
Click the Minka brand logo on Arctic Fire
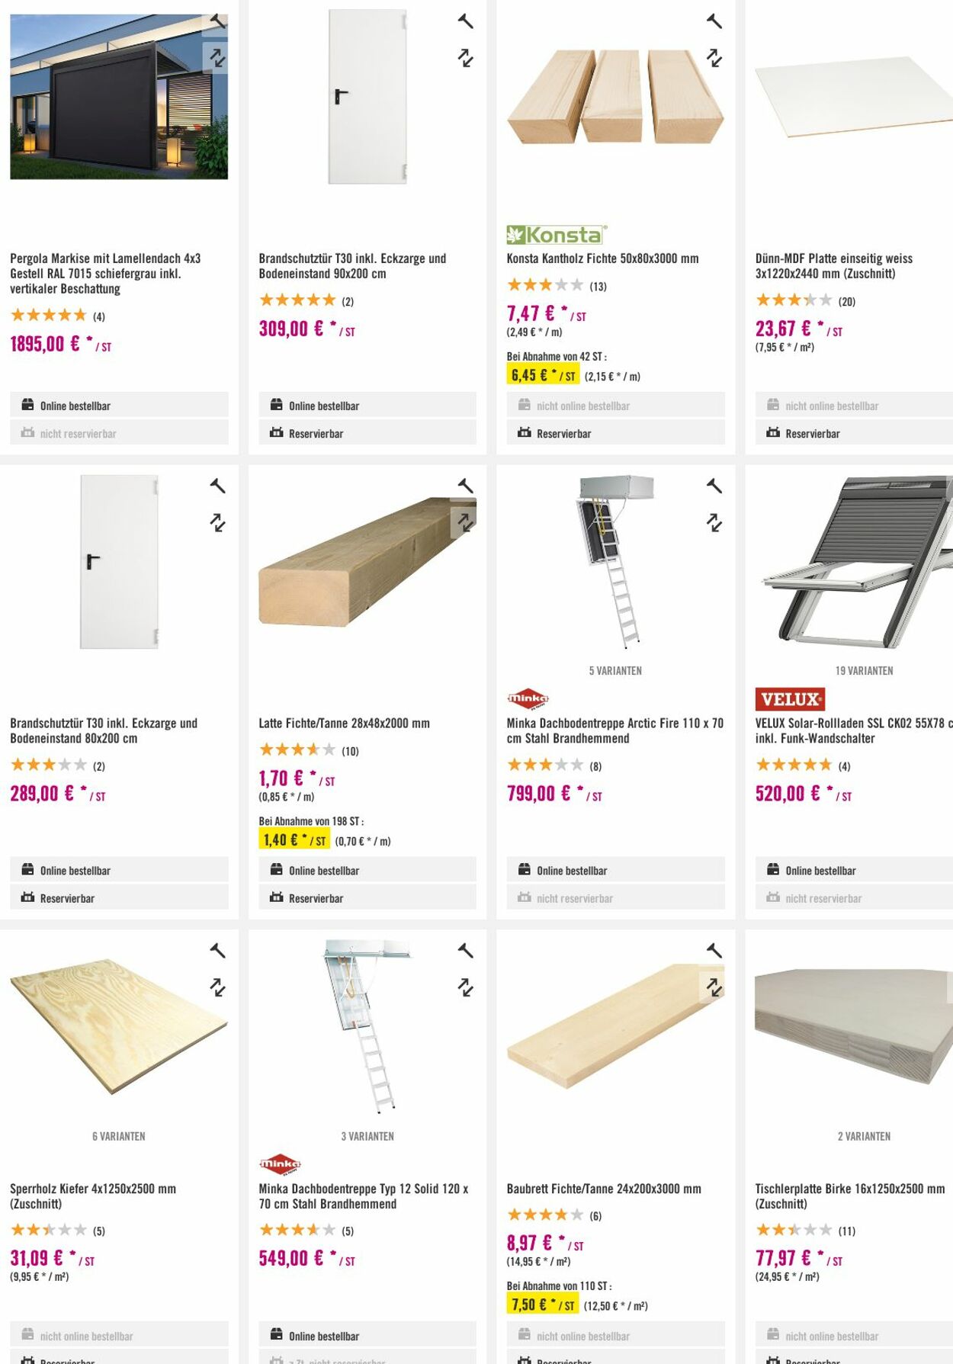(528, 698)
